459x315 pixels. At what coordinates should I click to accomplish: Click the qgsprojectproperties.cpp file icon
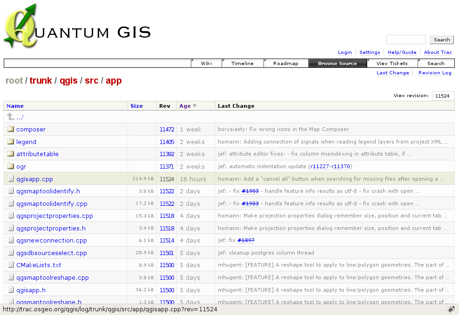point(11,216)
